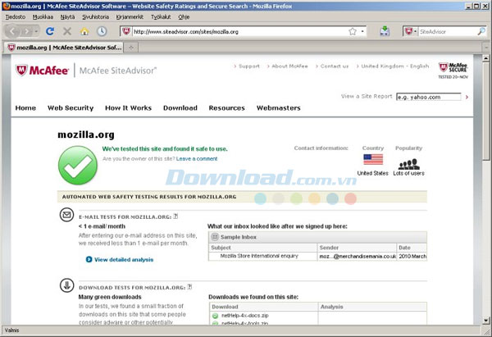Open the Resources navigation item
The width and height of the screenshot is (492, 337).
[227, 108]
